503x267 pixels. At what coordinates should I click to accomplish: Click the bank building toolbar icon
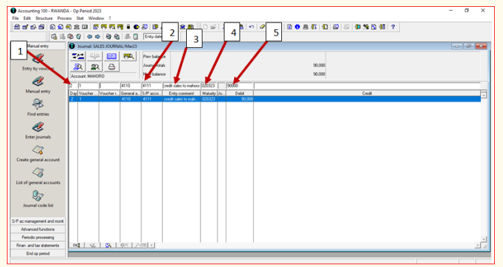pos(77,27)
